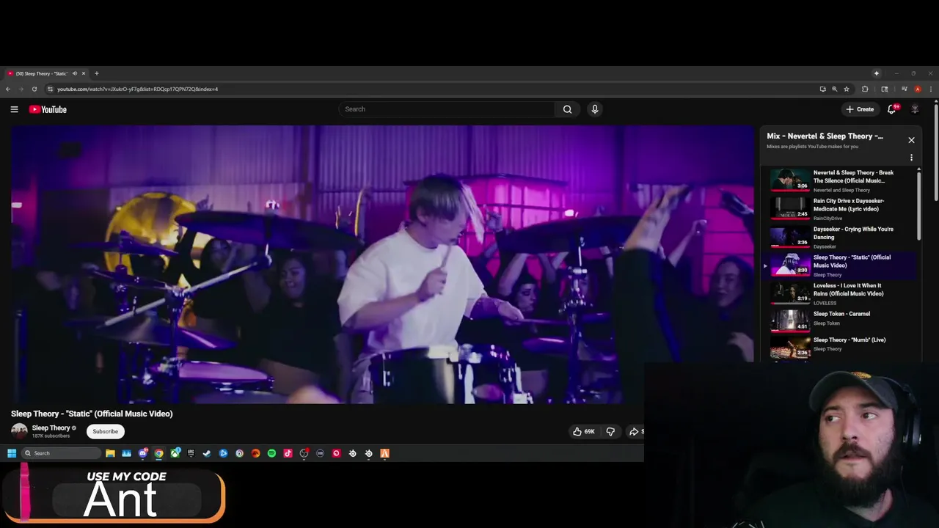Start voice search with the microphone icon
The image size is (939, 528).
[595, 109]
